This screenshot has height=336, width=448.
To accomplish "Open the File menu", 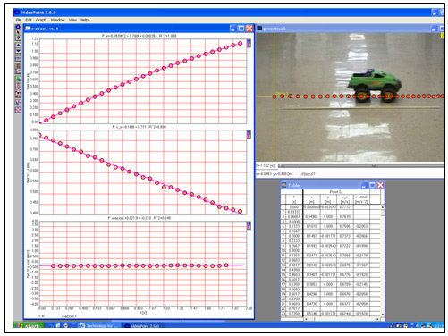I will coord(19,20).
